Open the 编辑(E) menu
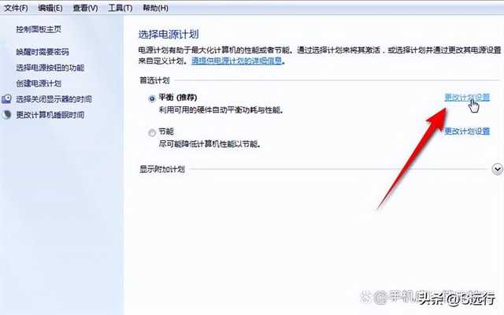This screenshot has width=504, height=315. tap(50, 8)
